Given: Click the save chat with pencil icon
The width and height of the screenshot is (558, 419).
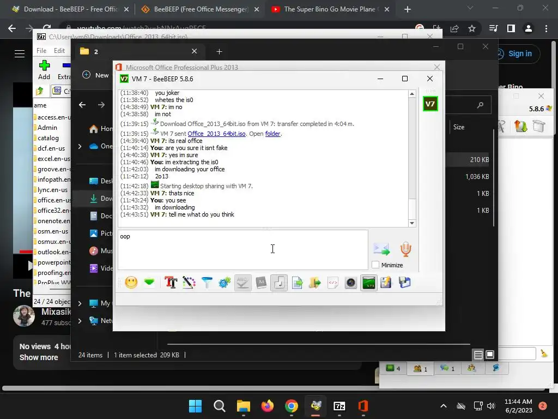Looking at the screenshot, I should pos(386,283).
